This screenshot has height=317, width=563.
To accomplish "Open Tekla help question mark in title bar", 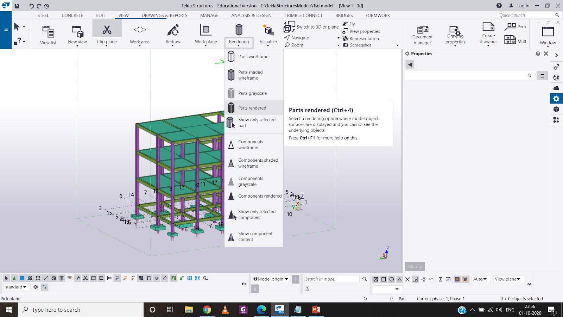I will point(499,6).
